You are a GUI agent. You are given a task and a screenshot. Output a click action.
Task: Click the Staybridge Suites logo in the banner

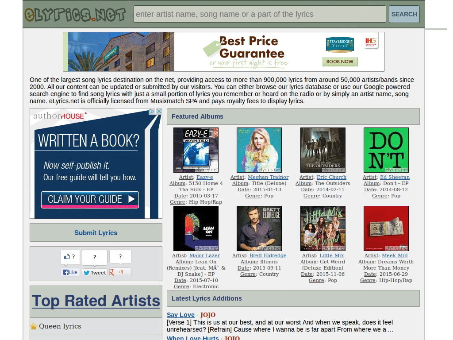point(339,44)
